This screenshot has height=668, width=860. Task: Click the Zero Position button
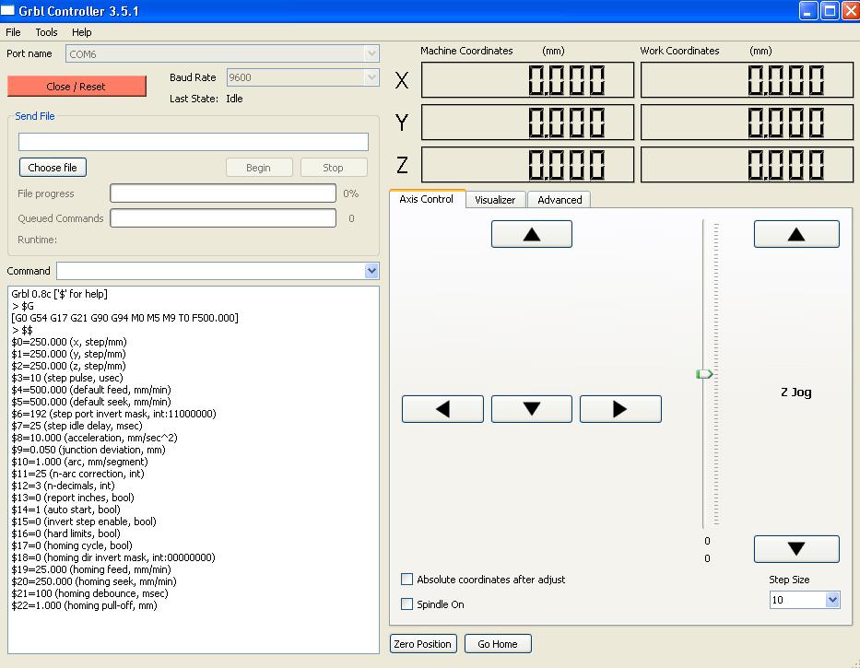coord(422,644)
